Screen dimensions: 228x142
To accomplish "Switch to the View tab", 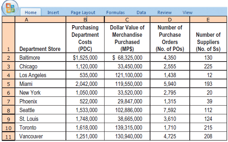I will [x=188, y=12].
